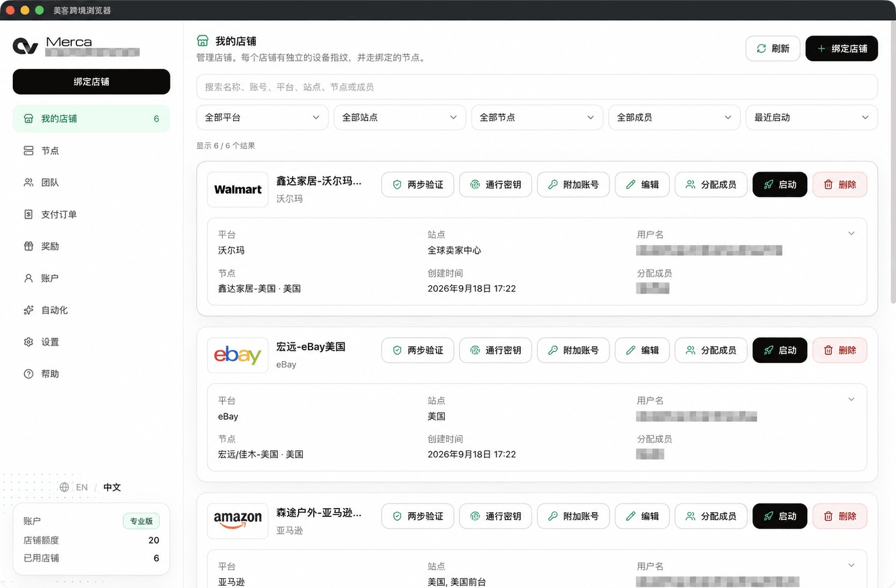Click 通行密钥 fingerprint for Walmart store
896x588 pixels.
[495, 185]
